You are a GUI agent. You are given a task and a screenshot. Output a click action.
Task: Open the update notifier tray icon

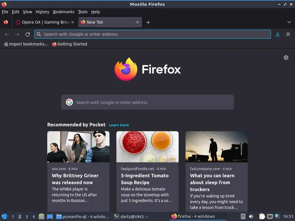pos(277,216)
